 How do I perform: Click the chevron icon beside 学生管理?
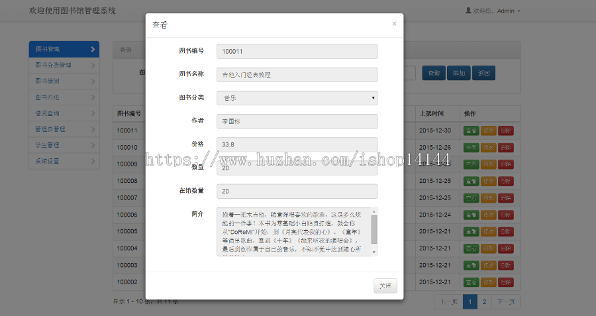(93, 145)
